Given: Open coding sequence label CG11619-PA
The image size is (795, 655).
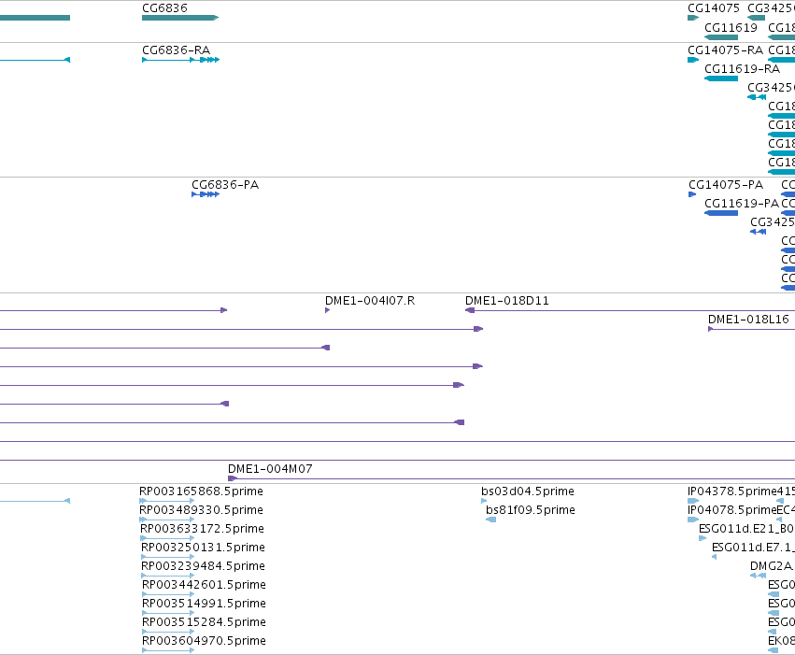Looking at the screenshot, I should [742, 204].
